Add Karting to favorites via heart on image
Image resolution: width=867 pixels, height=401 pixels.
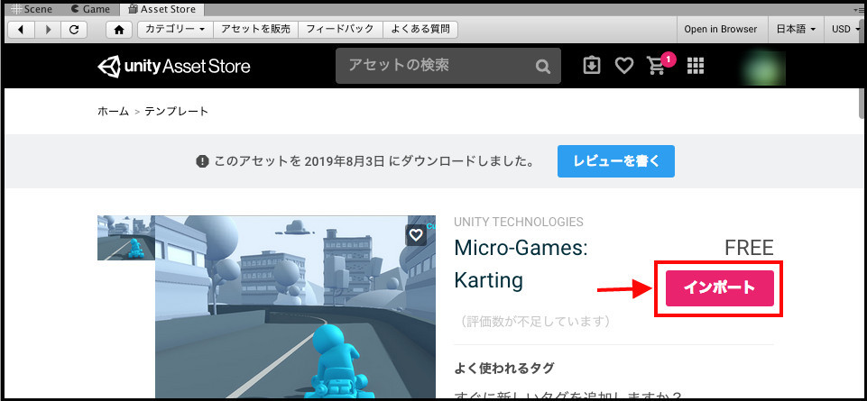click(416, 235)
